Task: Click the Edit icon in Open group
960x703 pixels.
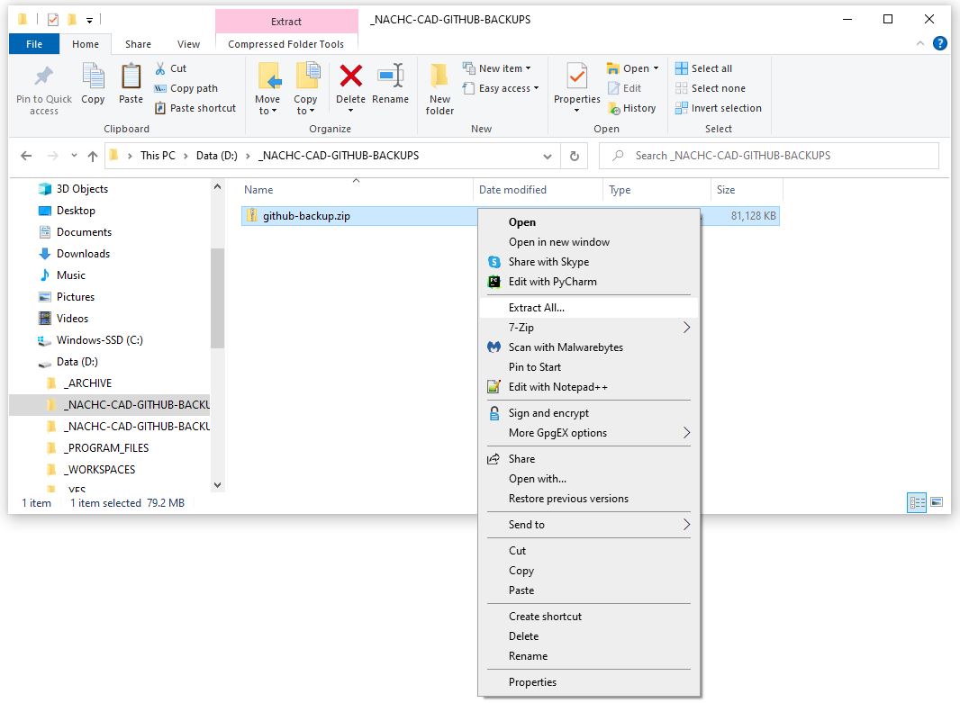Action: [x=613, y=88]
